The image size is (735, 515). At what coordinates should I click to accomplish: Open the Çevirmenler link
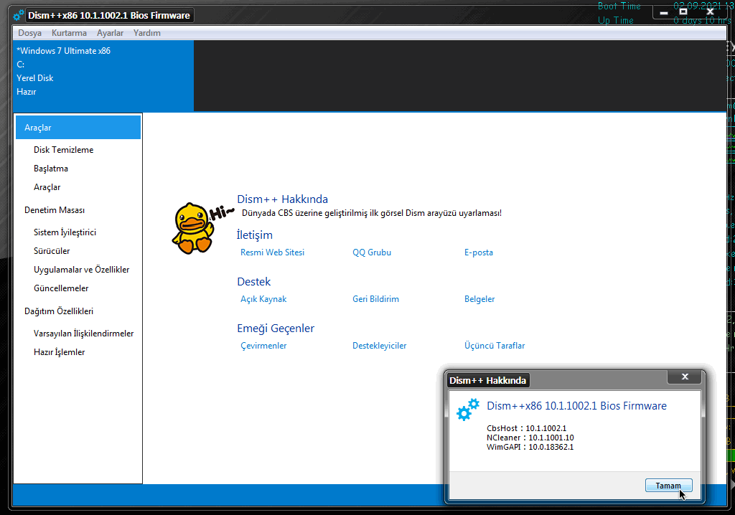[263, 345]
